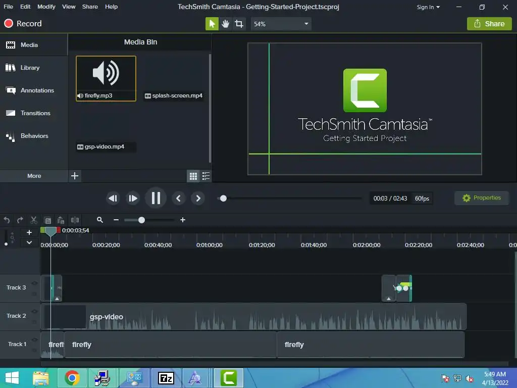Click the More button in sidebar
This screenshot has height=388, width=517.
(34, 176)
